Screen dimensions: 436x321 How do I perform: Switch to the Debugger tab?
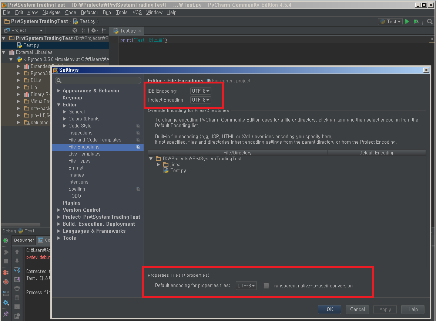coord(24,240)
